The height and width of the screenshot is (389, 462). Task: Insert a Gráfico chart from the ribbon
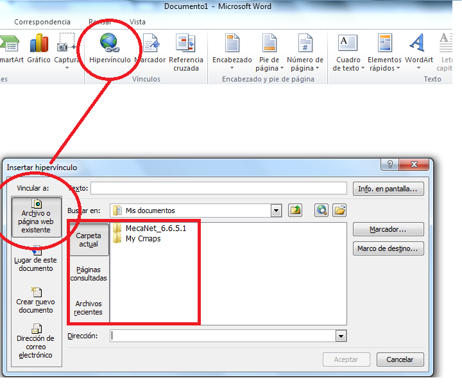(39, 48)
